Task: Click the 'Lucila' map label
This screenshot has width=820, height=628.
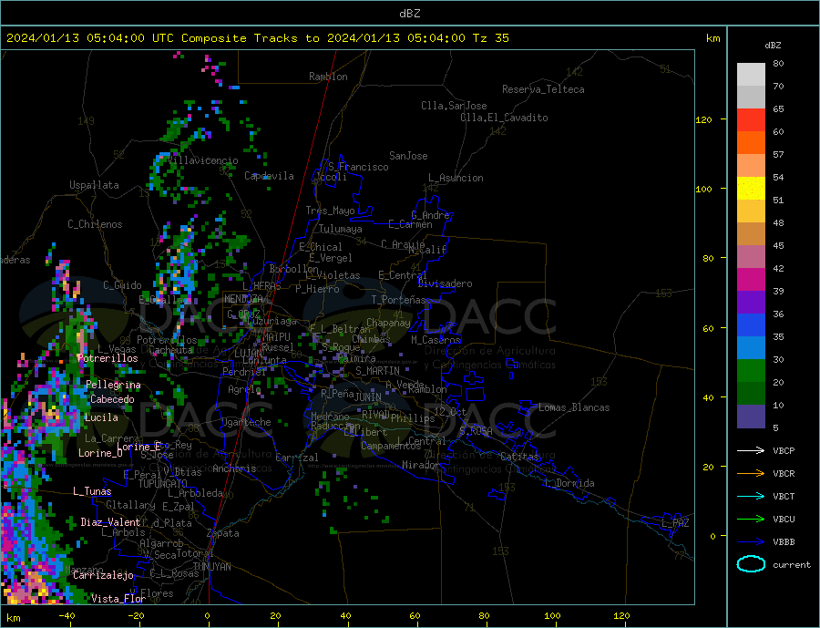Action: tap(101, 417)
